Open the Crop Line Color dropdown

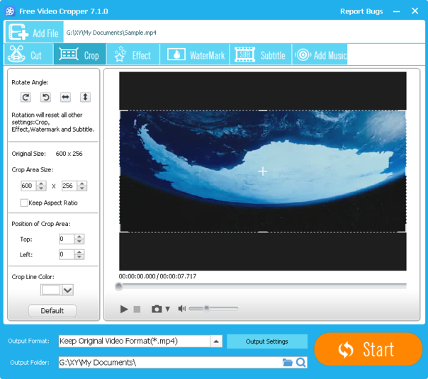click(x=67, y=290)
